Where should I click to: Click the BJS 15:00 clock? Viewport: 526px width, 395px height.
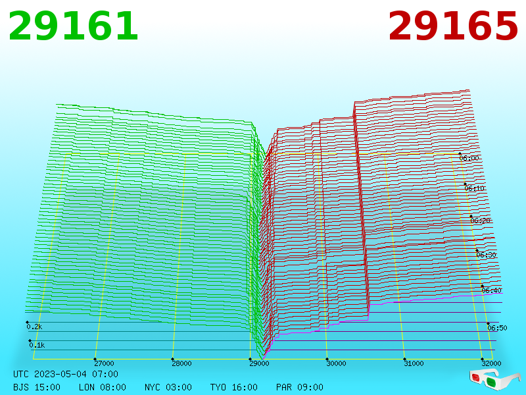coord(37,387)
